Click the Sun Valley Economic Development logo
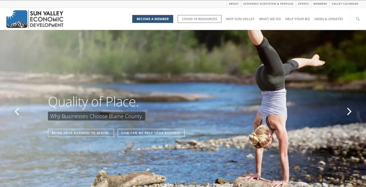 coord(35,19)
